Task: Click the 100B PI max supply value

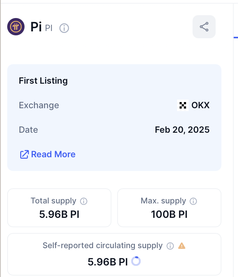Action: pyautogui.click(x=169, y=214)
